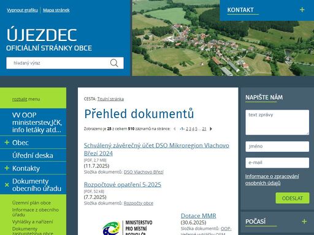
Task: Click the Odeslat button
Action: click(x=293, y=198)
